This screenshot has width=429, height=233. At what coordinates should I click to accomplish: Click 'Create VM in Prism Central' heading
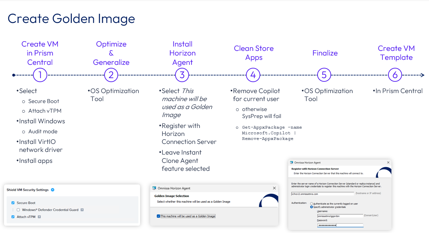point(40,53)
